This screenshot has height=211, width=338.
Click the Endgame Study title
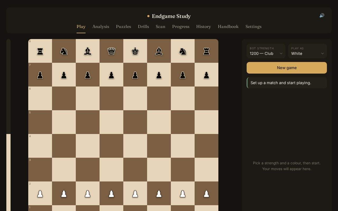pyautogui.click(x=171, y=16)
